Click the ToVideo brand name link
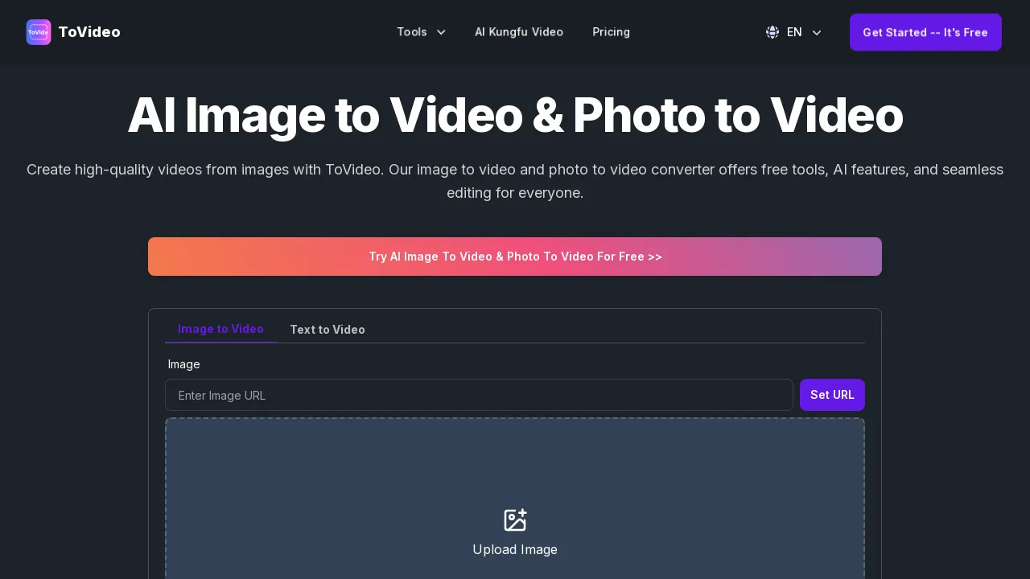 (x=89, y=32)
